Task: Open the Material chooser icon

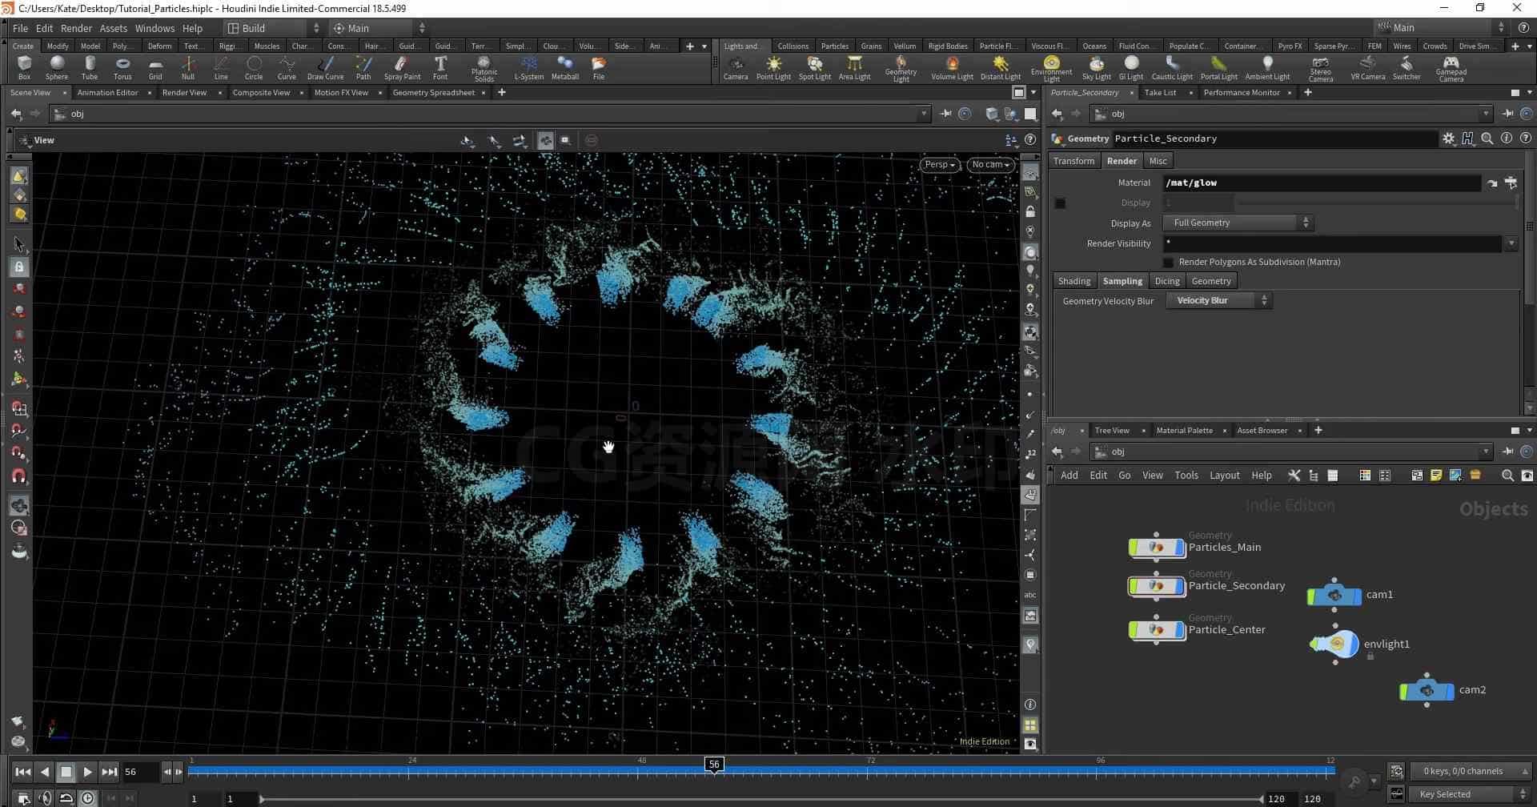Action: tap(1511, 183)
